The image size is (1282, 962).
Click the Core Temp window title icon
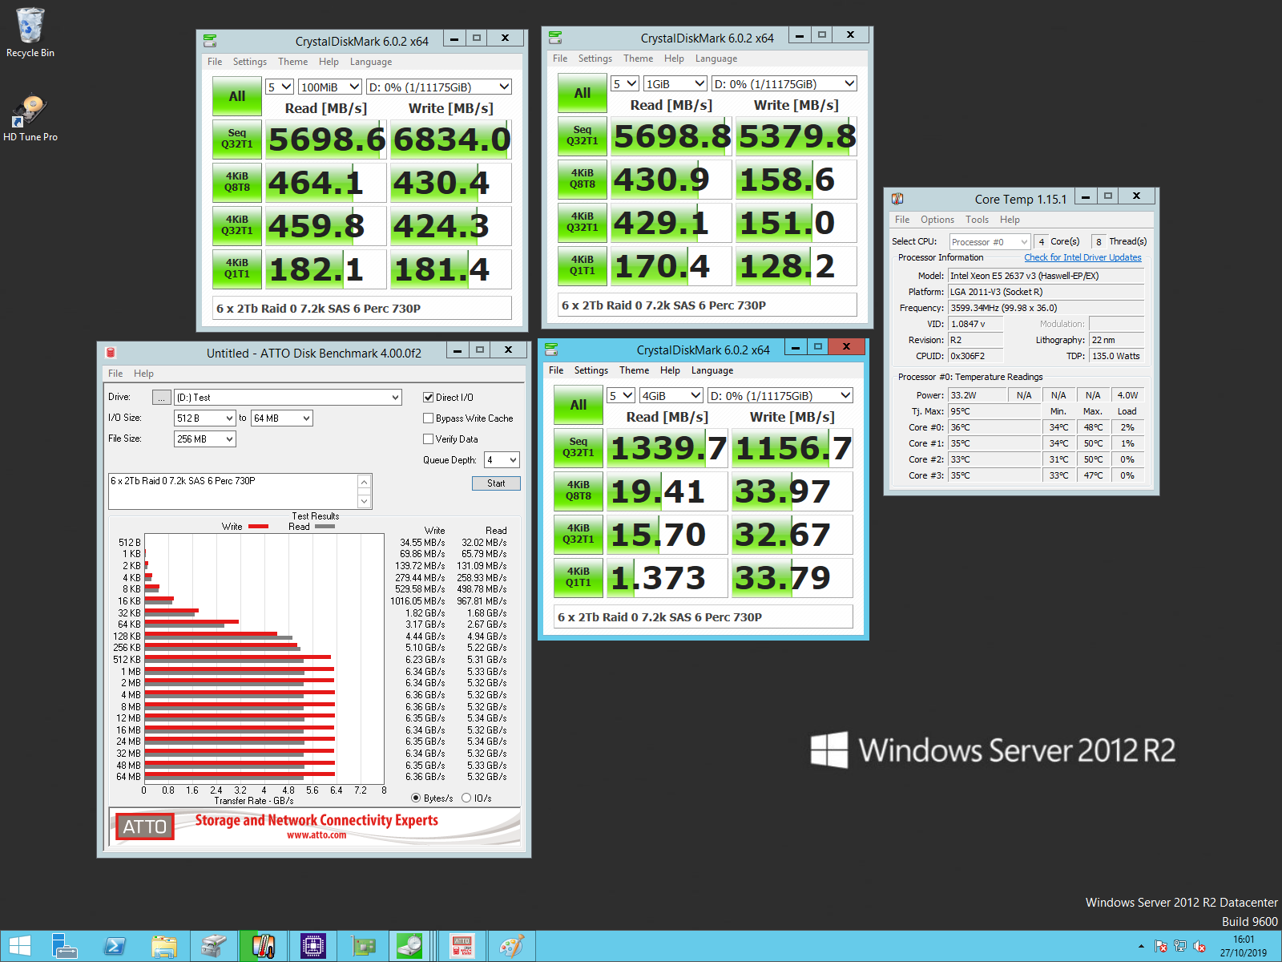897,199
